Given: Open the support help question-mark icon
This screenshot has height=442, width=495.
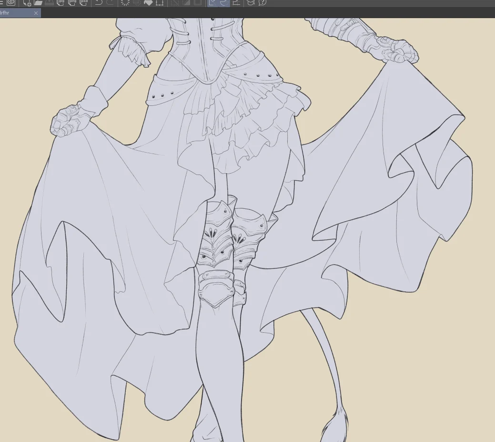Looking at the screenshot, I should pos(262,2).
